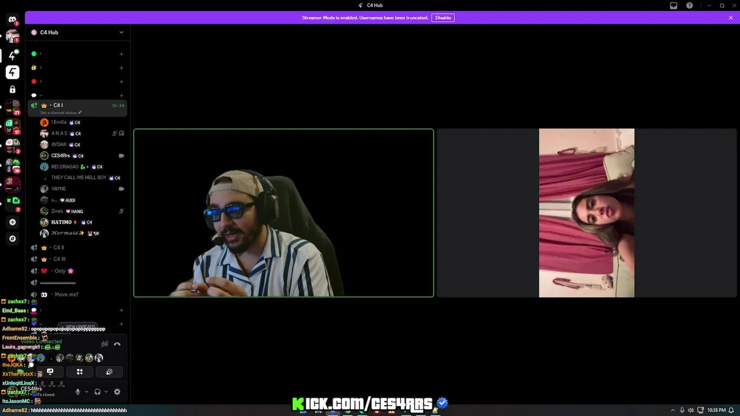Open Windows taskbar clock 10:38 PM

(x=716, y=410)
